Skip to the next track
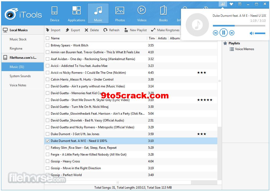 click(232, 33)
